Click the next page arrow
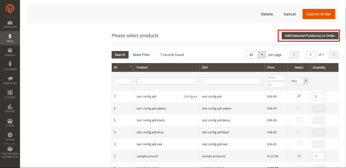This screenshot has height=168, width=346. tap(333, 54)
